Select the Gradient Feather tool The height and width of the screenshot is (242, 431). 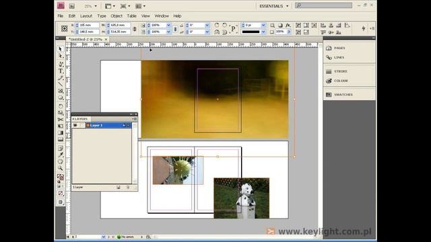[61, 140]
